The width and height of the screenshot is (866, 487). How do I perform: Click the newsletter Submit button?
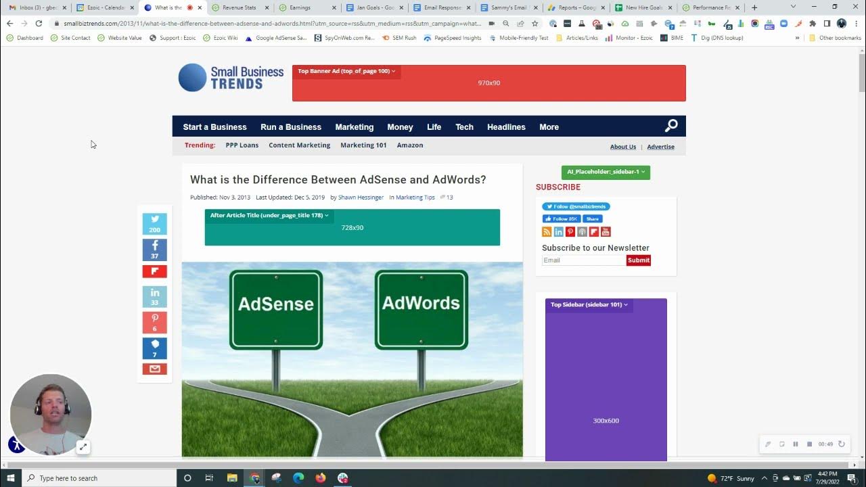tap(638, 260)
